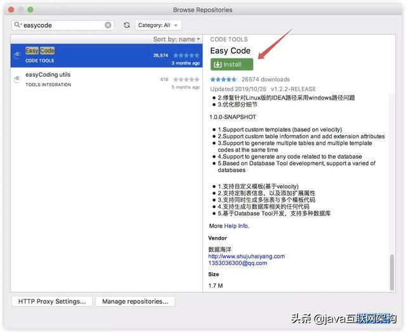The height and width of the screenshot is (333, 406).
Task: Click the '26574 downloads' text
Action: click(x=266, y=79)
